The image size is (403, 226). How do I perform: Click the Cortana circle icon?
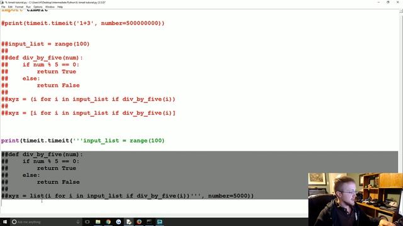click(14, 222)
